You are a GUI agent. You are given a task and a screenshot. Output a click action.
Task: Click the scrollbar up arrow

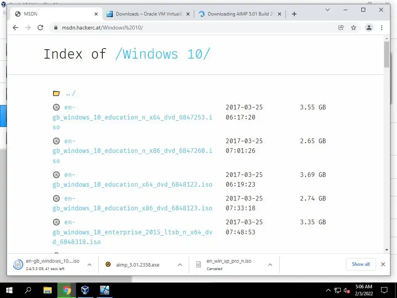coord(387,38)
